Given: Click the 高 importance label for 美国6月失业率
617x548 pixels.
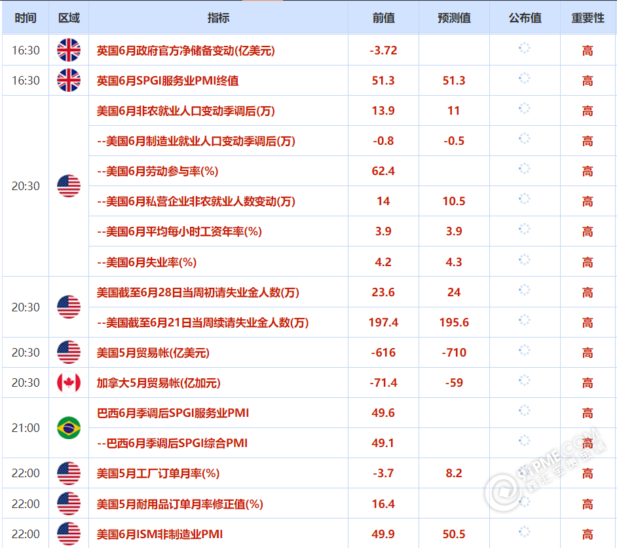Looking at the screenshot, I should pyautogui.click(x=588, y=262).
